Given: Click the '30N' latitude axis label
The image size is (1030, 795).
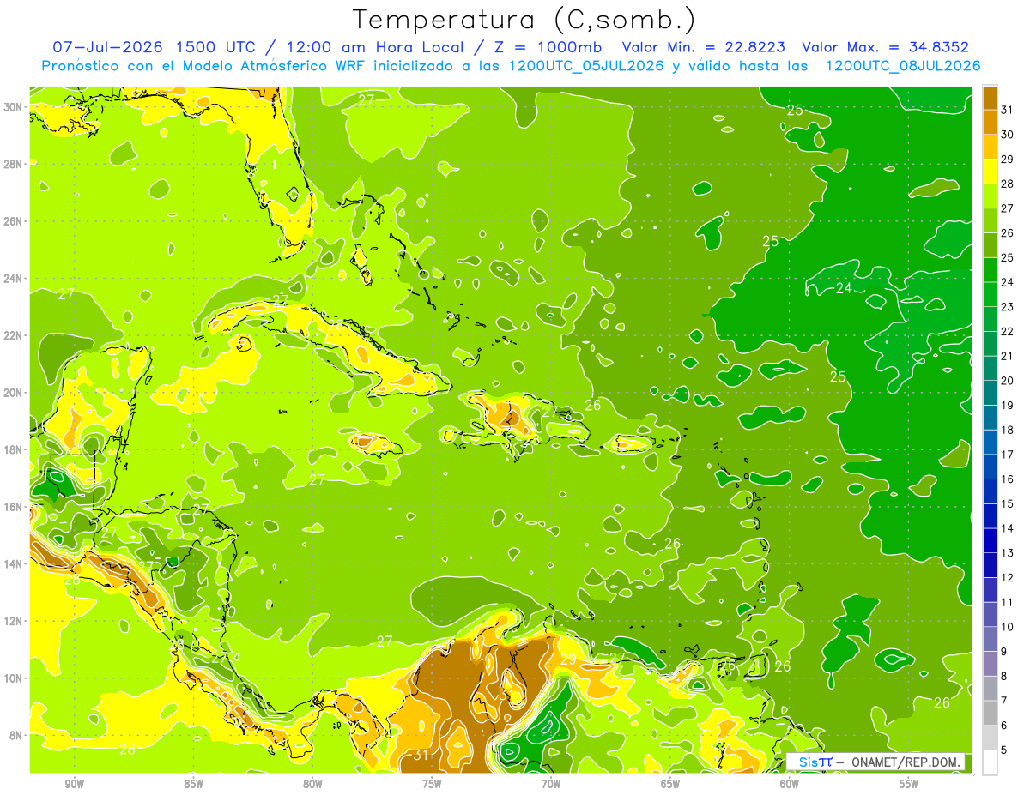Looking at the screenshot, I should (x=14, y=107).
